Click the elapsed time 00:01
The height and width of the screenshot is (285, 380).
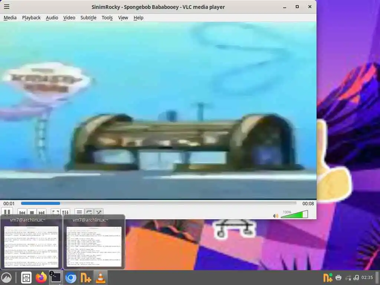coord(9,204)
